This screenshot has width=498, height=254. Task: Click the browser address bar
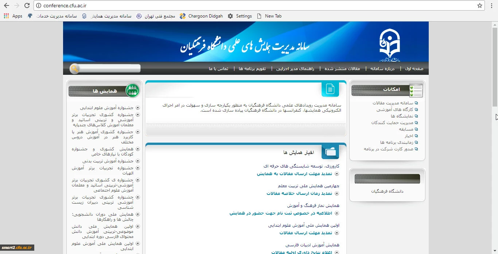255,5
